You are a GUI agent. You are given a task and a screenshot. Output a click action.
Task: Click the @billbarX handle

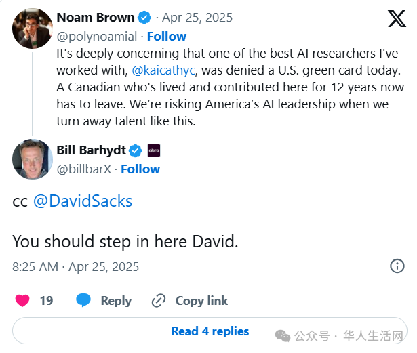[84, 169]
